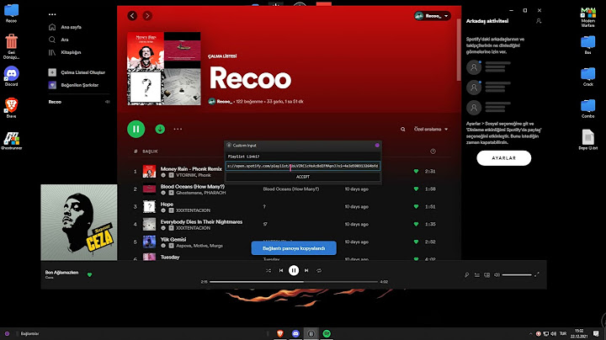Click the add friend person icon
The width and height of the screenshot is (606, 340).
point(539,21)
